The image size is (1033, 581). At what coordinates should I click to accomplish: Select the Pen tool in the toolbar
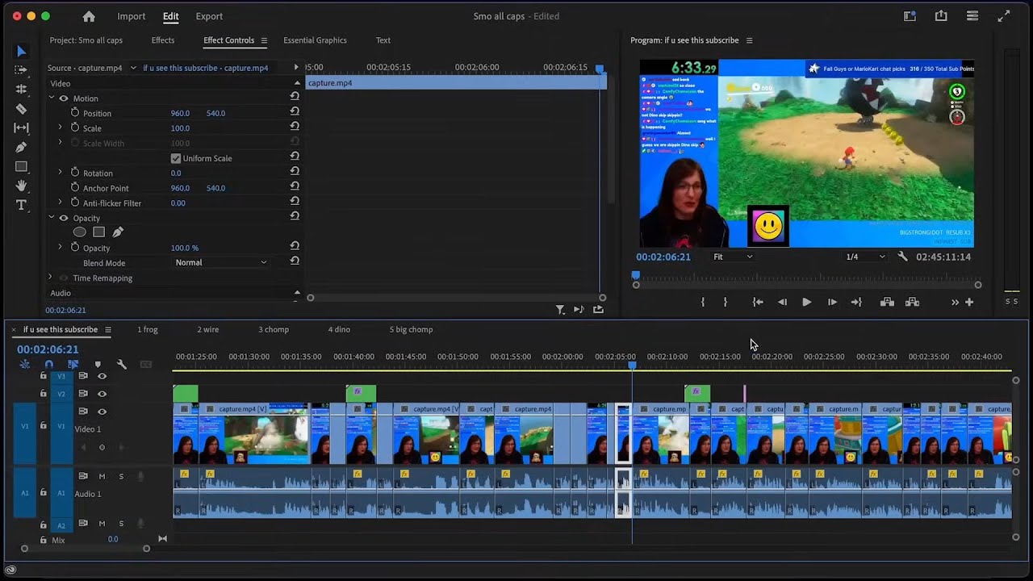(22, 147)
